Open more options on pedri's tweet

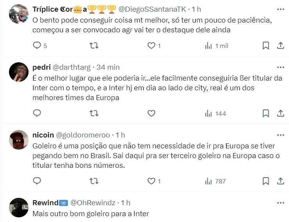click(280, 67)
